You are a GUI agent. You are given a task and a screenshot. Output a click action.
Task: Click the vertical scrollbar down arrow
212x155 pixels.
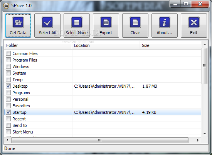(205, 134)
